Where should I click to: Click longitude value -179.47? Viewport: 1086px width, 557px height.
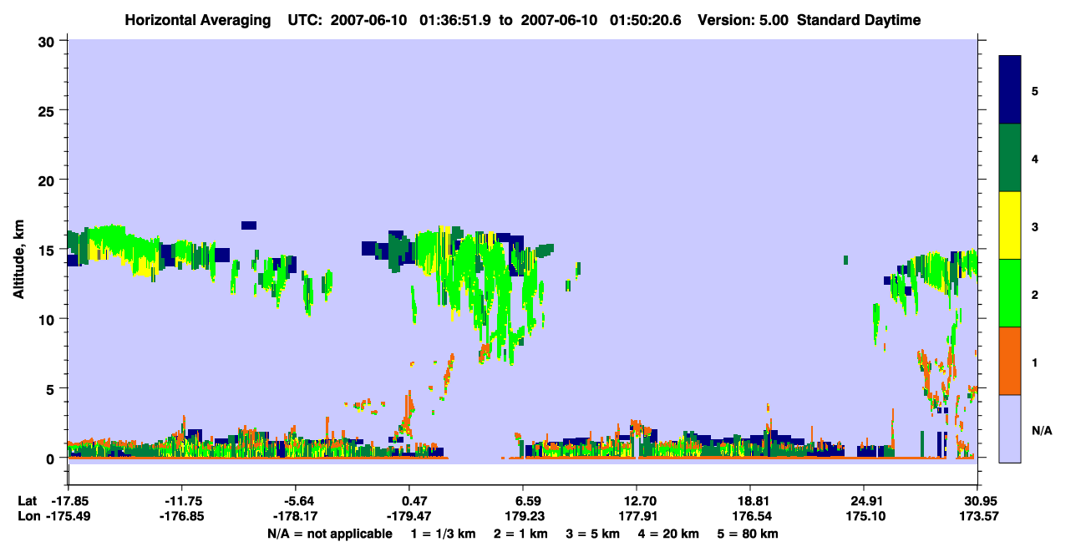click(x=409, y=517)
